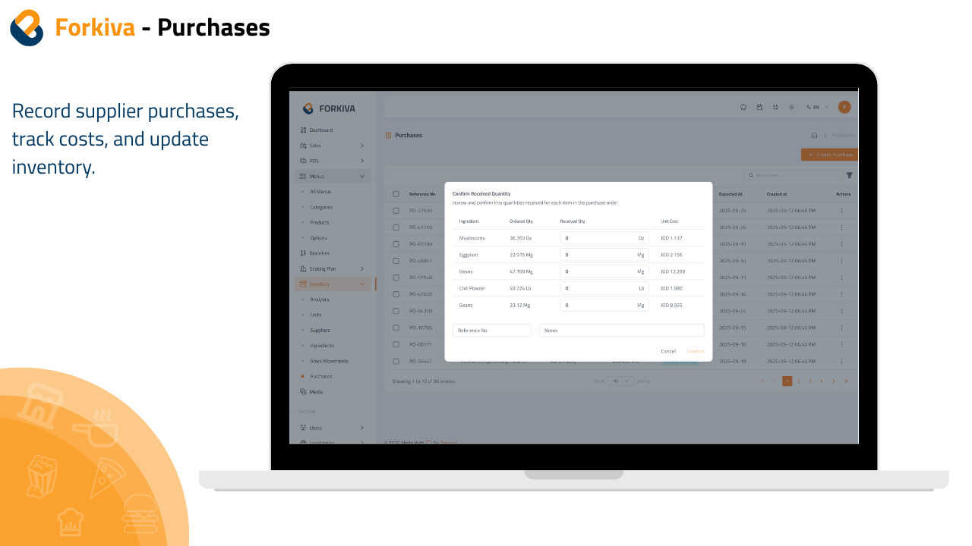Click the fullscreen icon in header
Viewport: 972px width, 546px height.
[775, 107]
